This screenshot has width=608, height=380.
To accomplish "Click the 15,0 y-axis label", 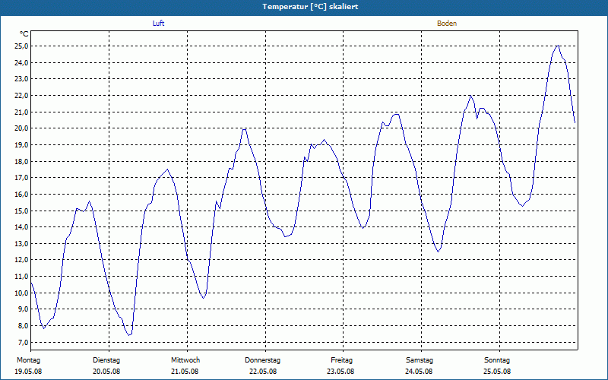I will click(21, 211).
